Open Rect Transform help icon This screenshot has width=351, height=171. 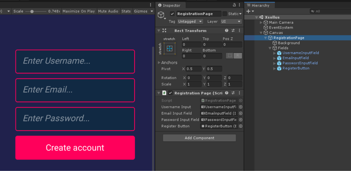pyautogui.click(x=227, y=30)
